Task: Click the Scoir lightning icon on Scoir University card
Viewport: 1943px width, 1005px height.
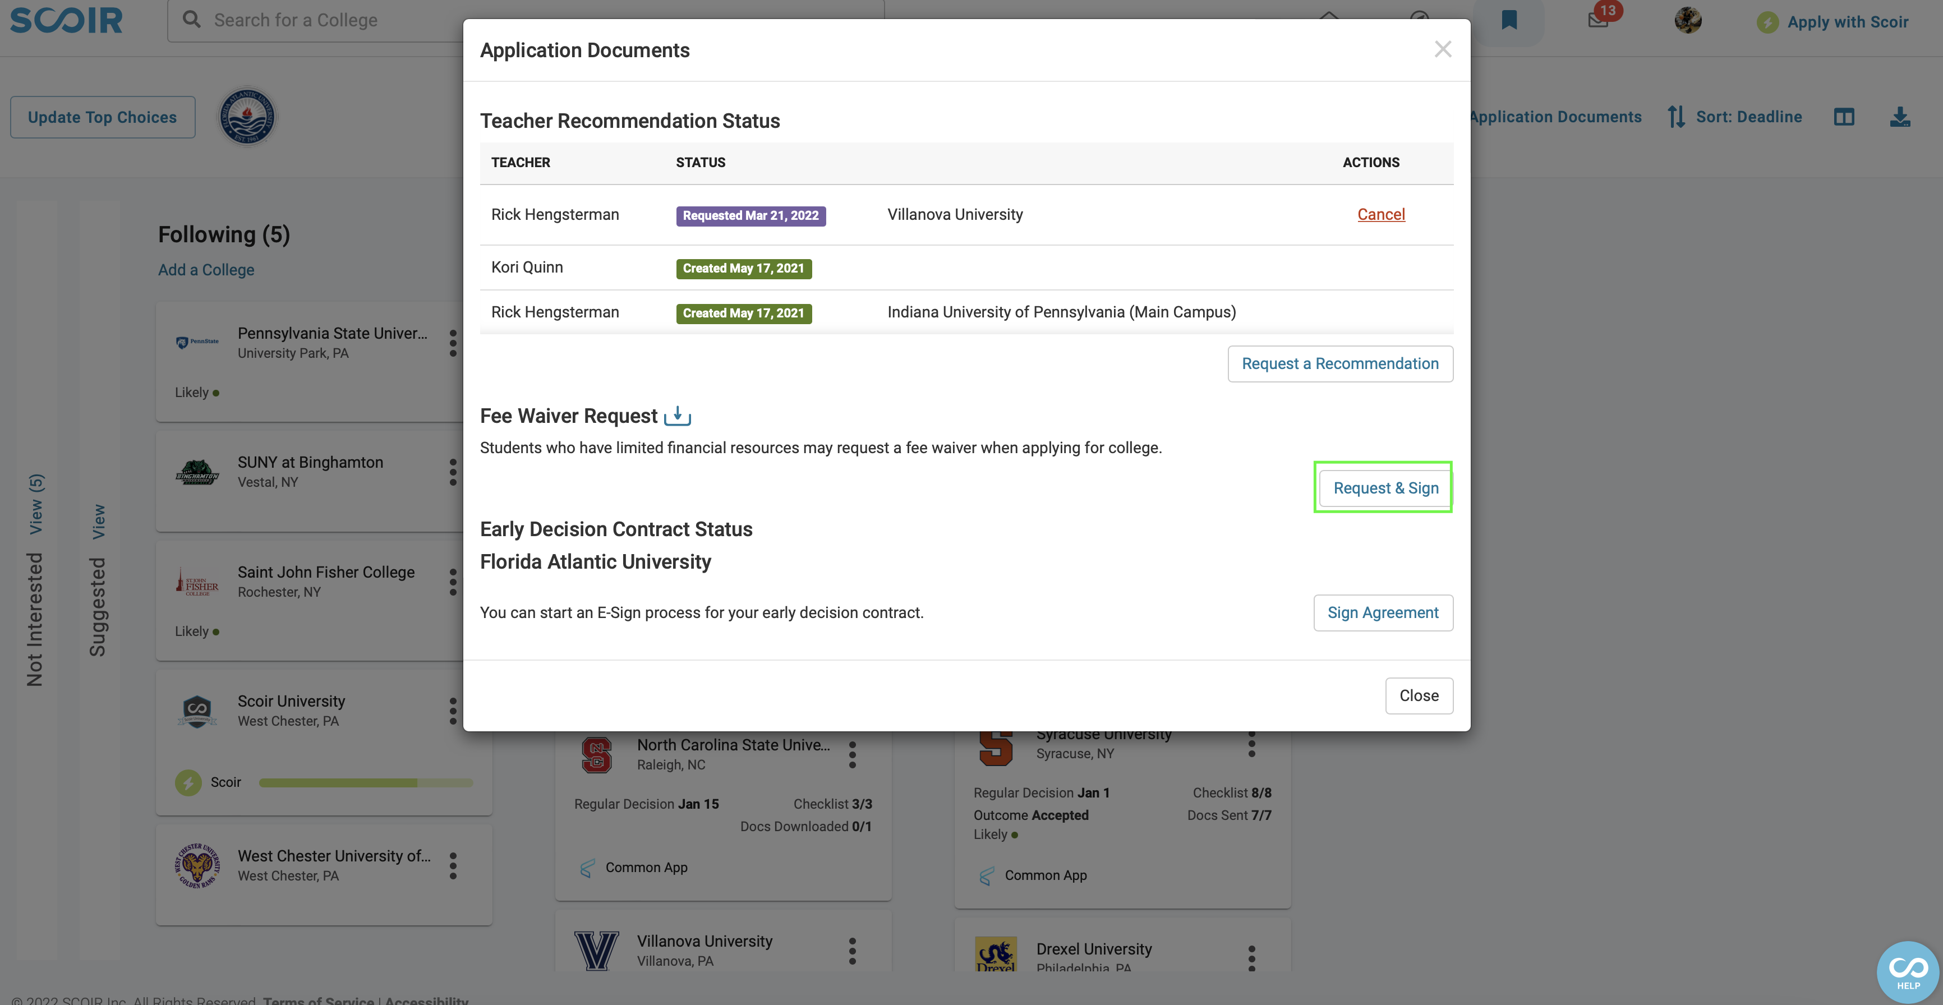Action: (188, 782)
